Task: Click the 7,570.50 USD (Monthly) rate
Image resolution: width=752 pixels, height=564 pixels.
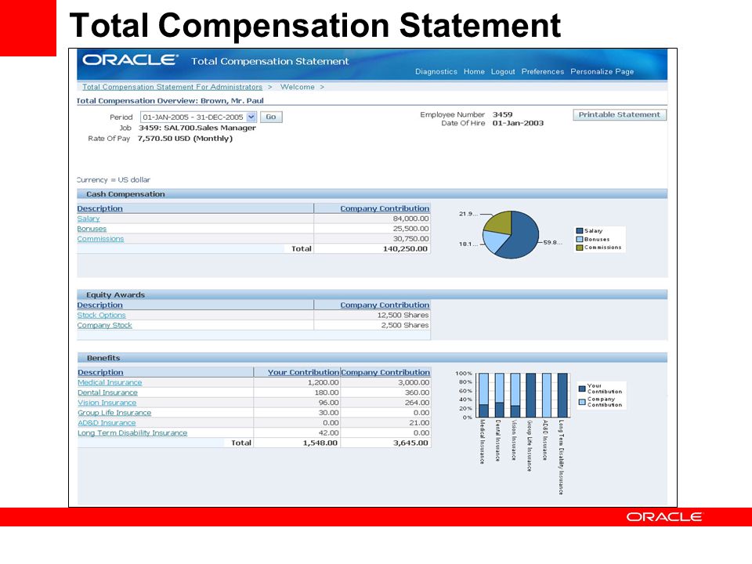Action: [x=185, y=139]
